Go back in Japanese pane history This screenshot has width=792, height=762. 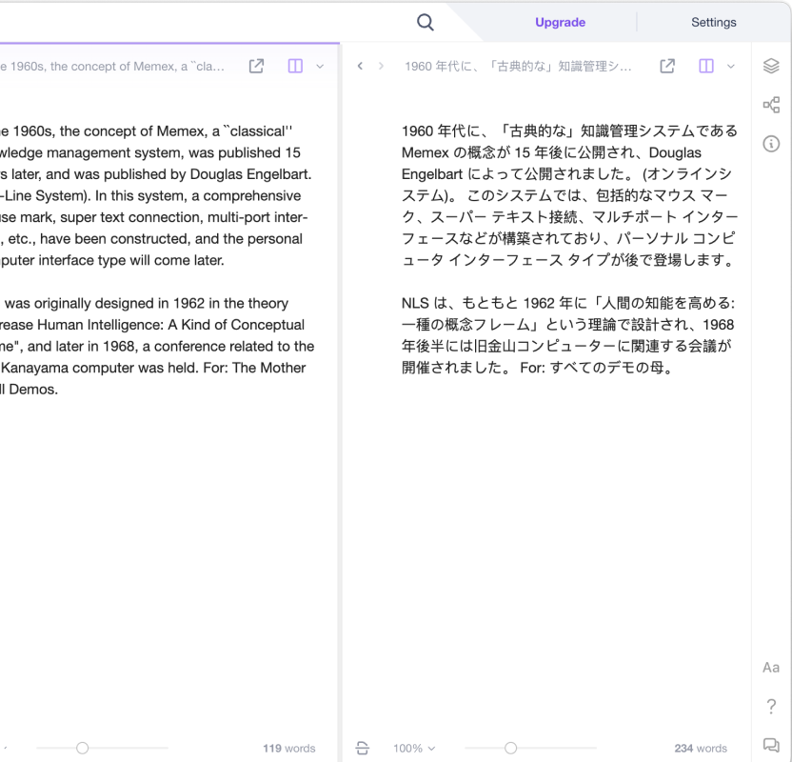pyautogui.click(x=360, y=66)
